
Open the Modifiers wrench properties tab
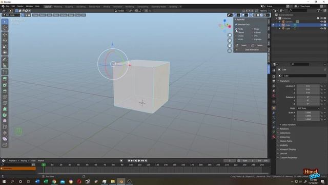tap(274, 113)
